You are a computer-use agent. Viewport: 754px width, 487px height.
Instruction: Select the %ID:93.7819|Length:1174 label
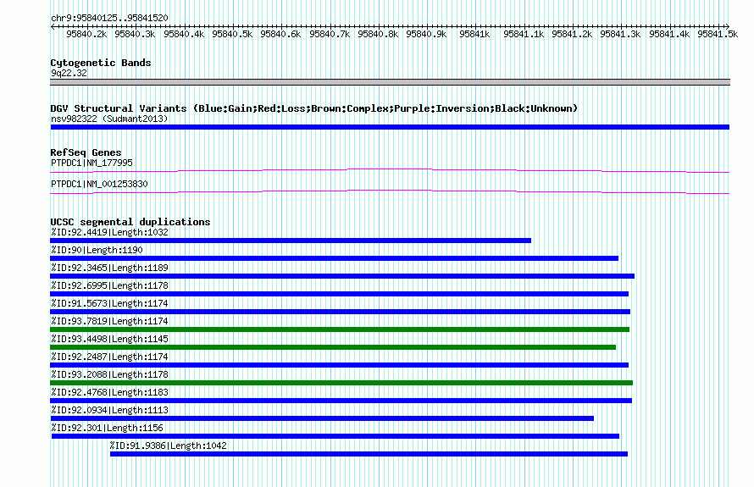[109, 321]
